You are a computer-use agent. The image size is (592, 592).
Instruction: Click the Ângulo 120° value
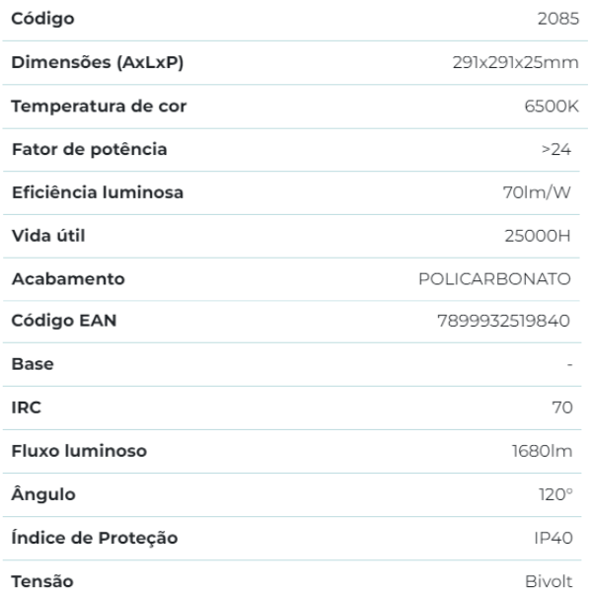click(555, 494)
